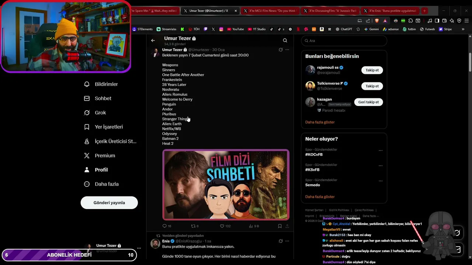Open Yer İşaretleri bookmarks

(103, 127)
